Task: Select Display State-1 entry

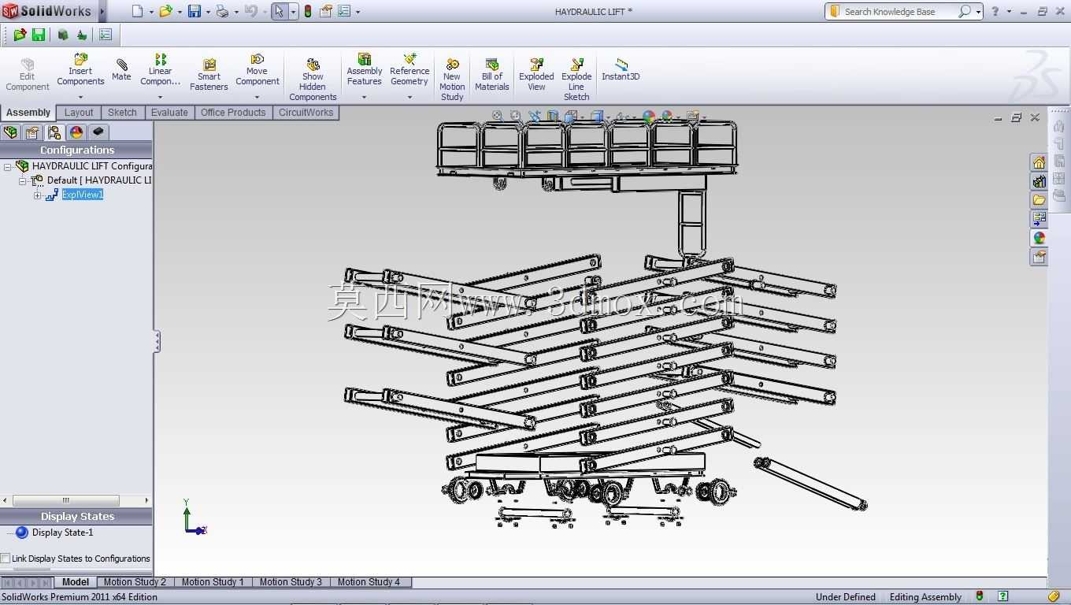Action: coord(62,533)
